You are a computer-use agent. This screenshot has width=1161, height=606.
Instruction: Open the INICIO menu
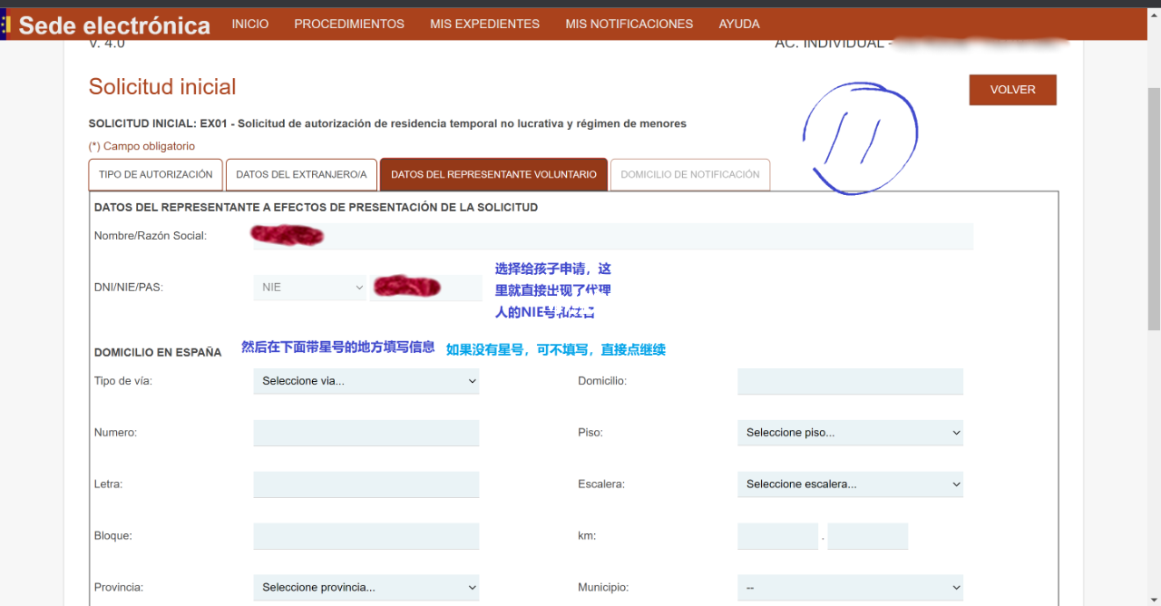250,24
